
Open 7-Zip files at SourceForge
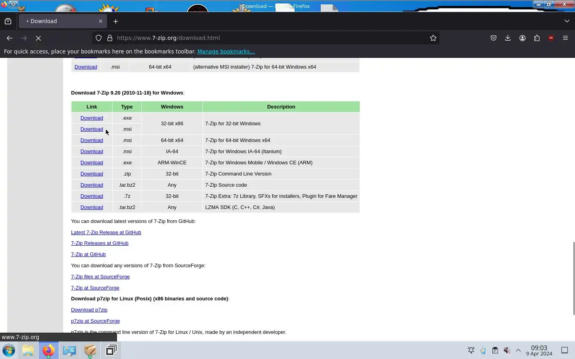pos(100,276)
